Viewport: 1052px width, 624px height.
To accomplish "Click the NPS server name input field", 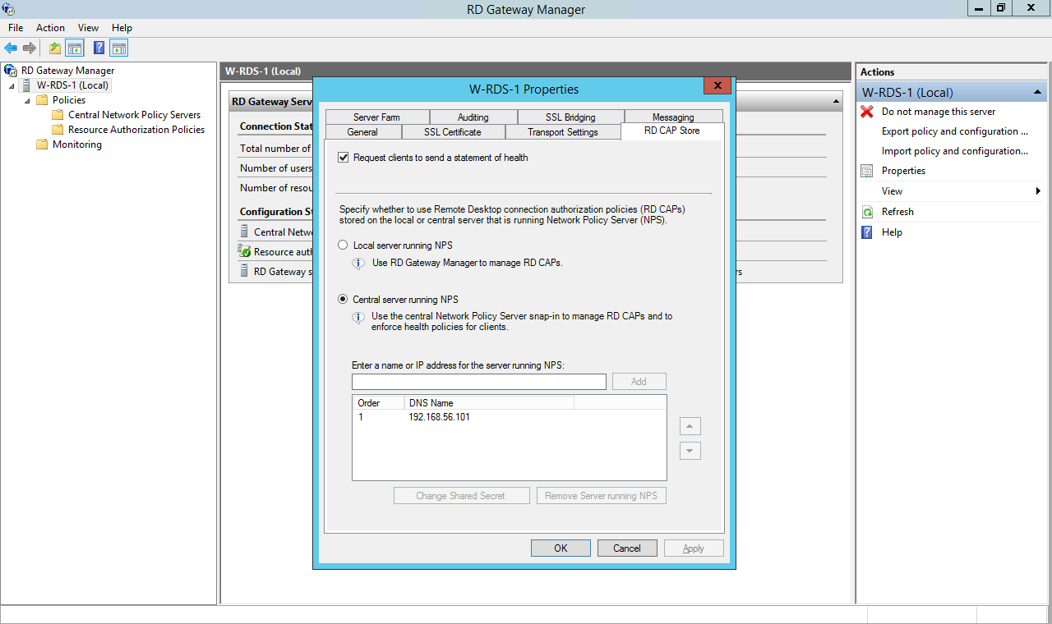I will (478, 381).
